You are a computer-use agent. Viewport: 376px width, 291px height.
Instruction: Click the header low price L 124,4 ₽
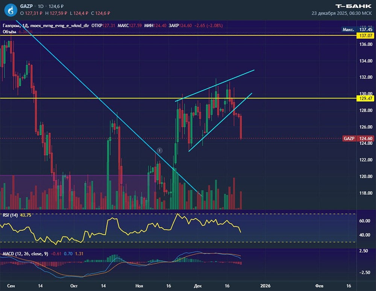pyautogui.click(x=79, y=13)
